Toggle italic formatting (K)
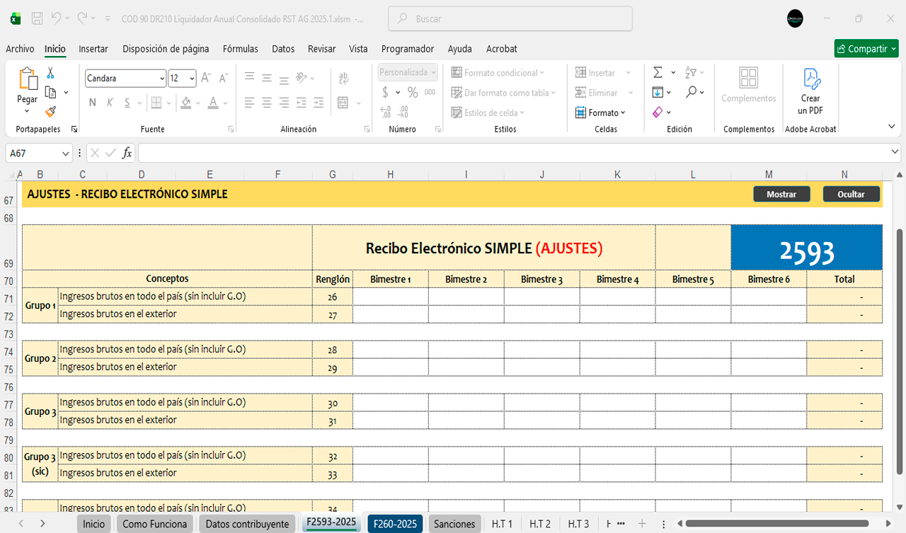 click(110, 103)
